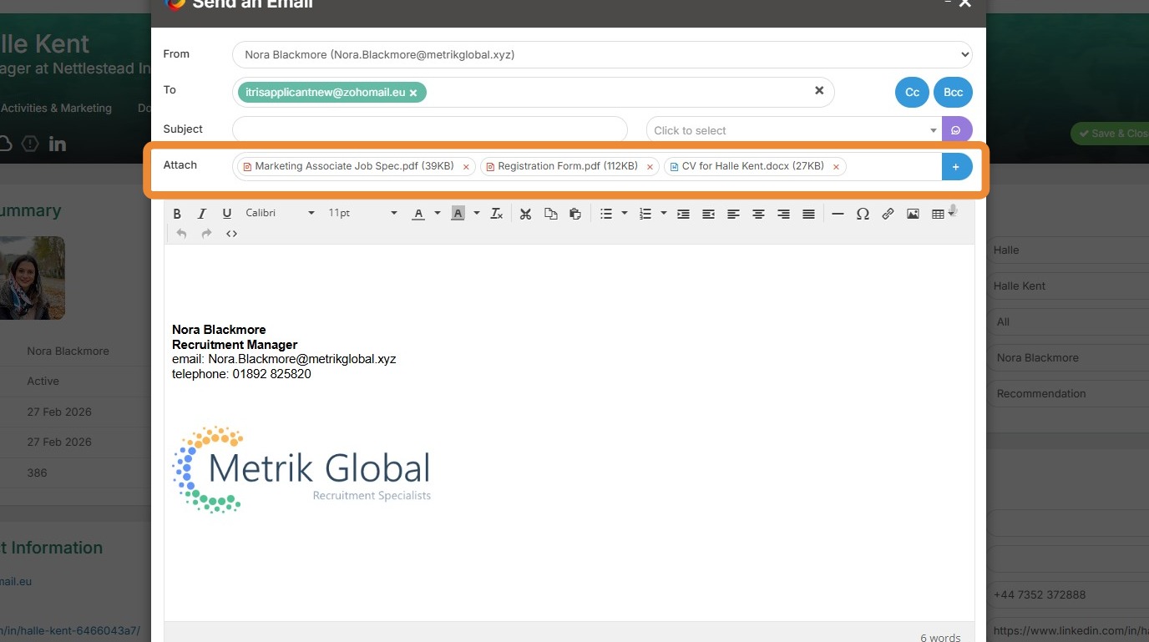Open the LinkedIn icon on Halle Kent's record
Viewport: 1149px width, 642px height.
[58, 144]
